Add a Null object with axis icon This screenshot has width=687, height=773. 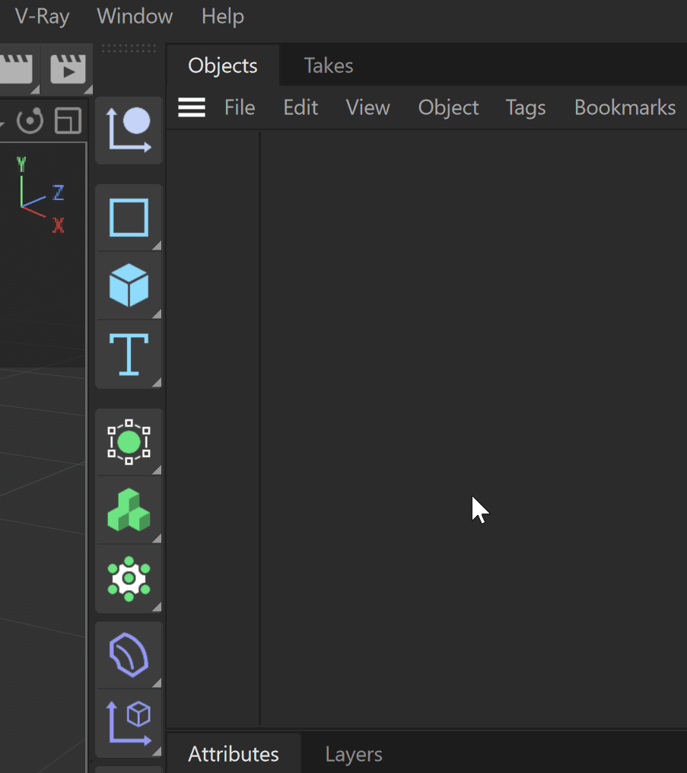[x=129, y=129]
